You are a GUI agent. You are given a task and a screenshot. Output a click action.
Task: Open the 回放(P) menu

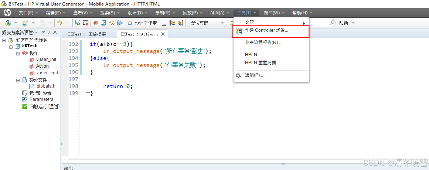(193, 13)
